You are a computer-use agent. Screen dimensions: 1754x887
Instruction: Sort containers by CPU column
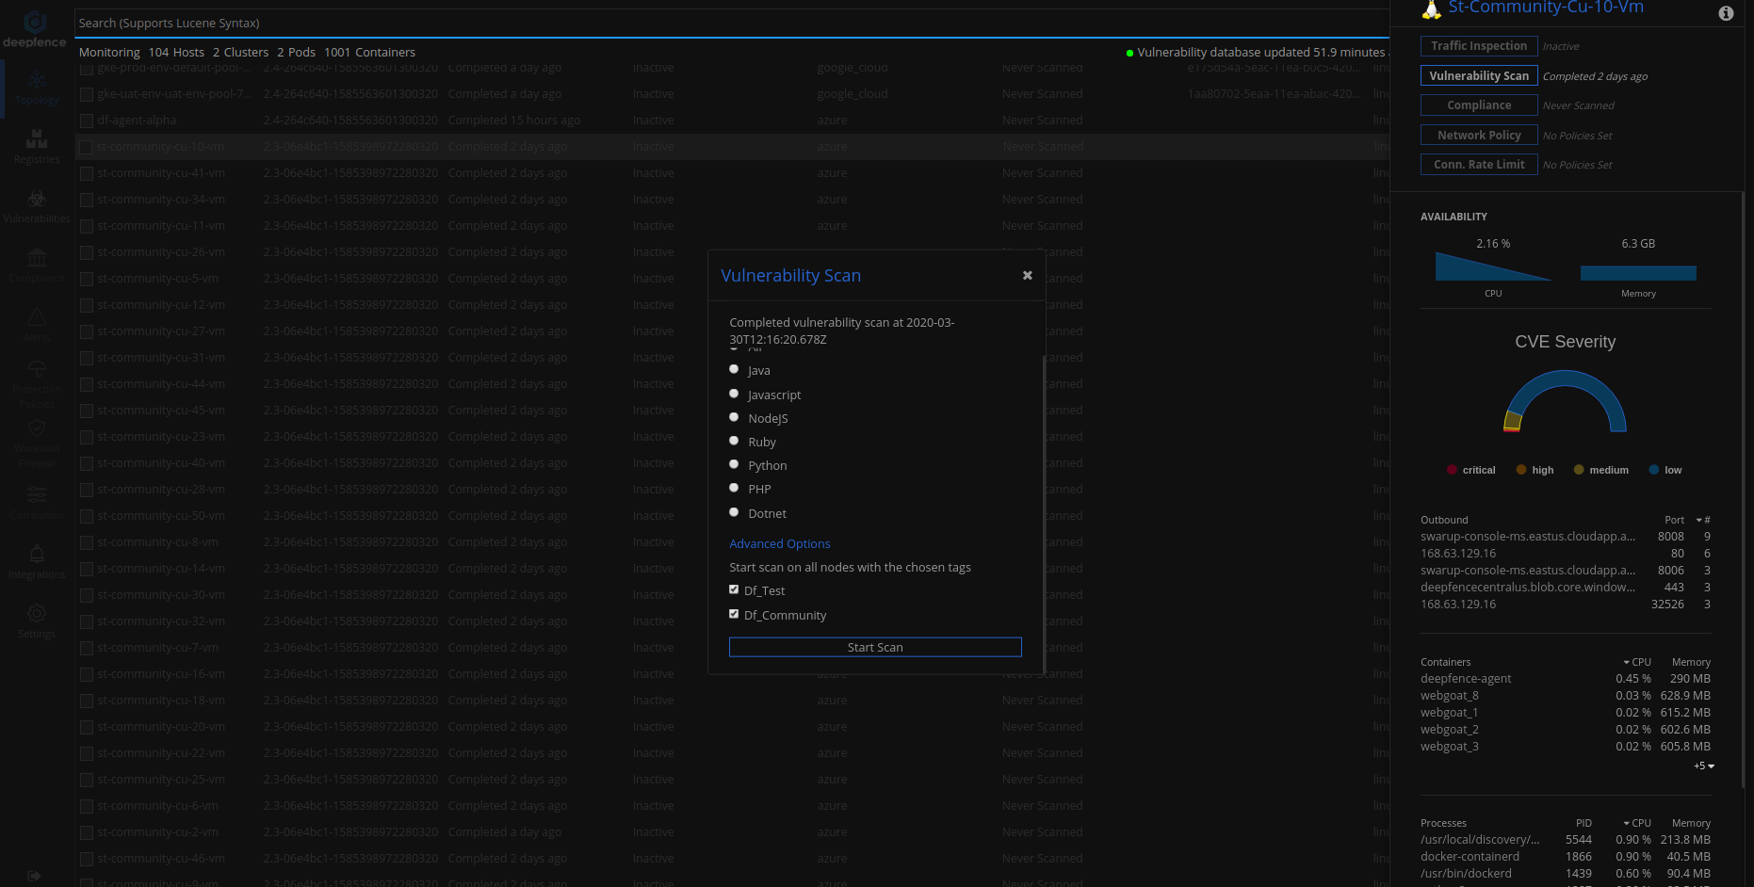1637,662
